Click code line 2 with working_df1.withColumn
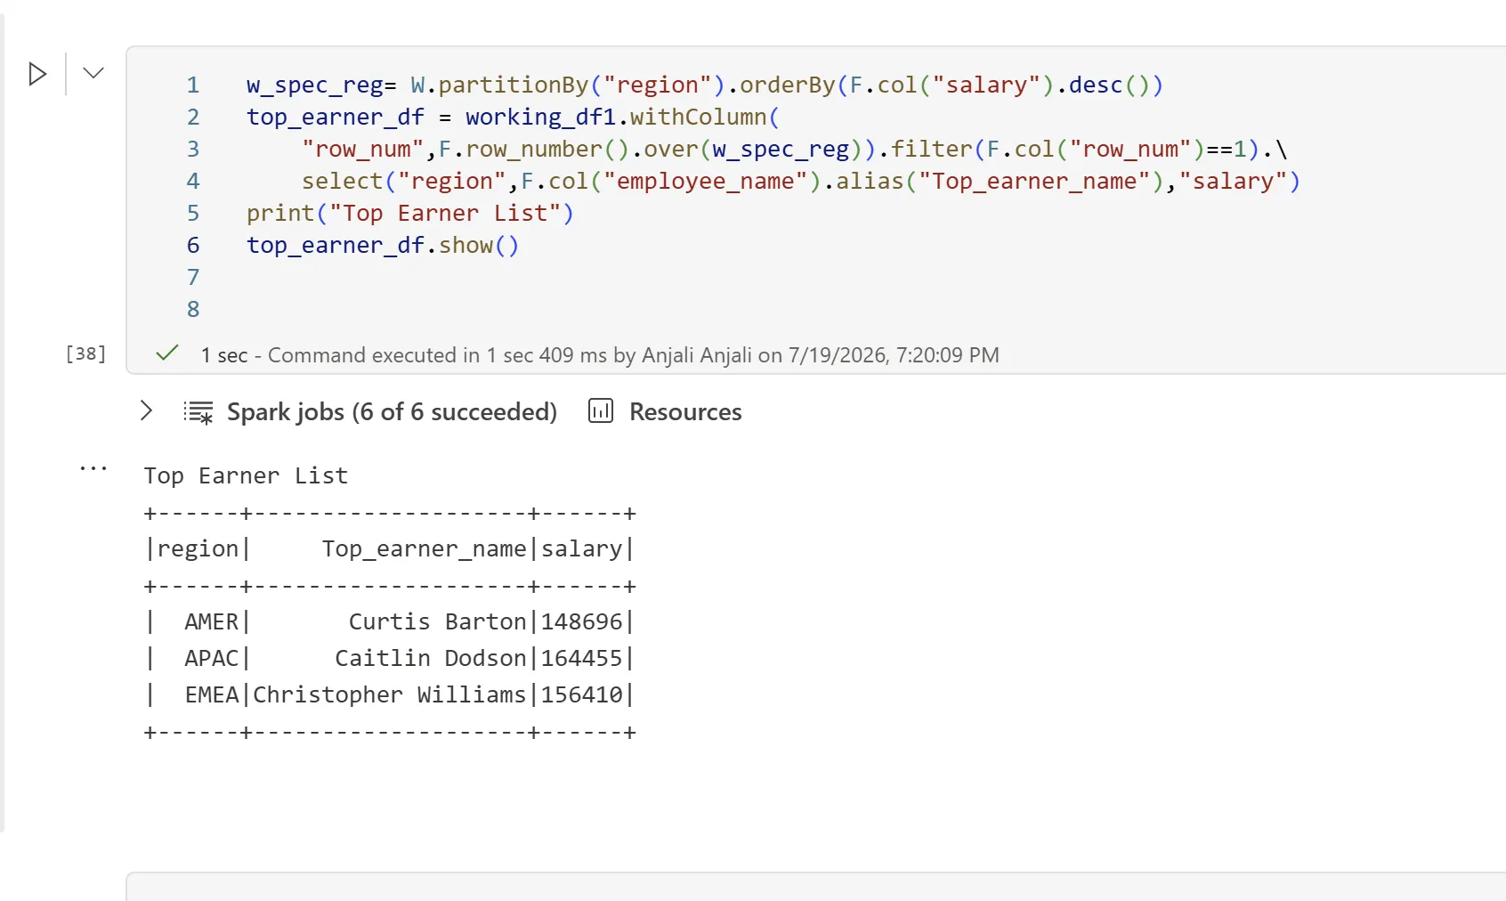The width and height of the screenshot is (1506, 901). coord(514,117)
